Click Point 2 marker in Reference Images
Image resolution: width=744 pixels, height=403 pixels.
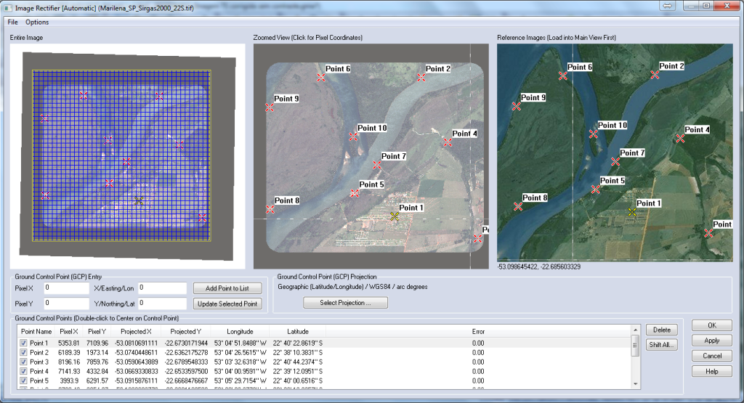pyautogui.click(x=655, y=74)
